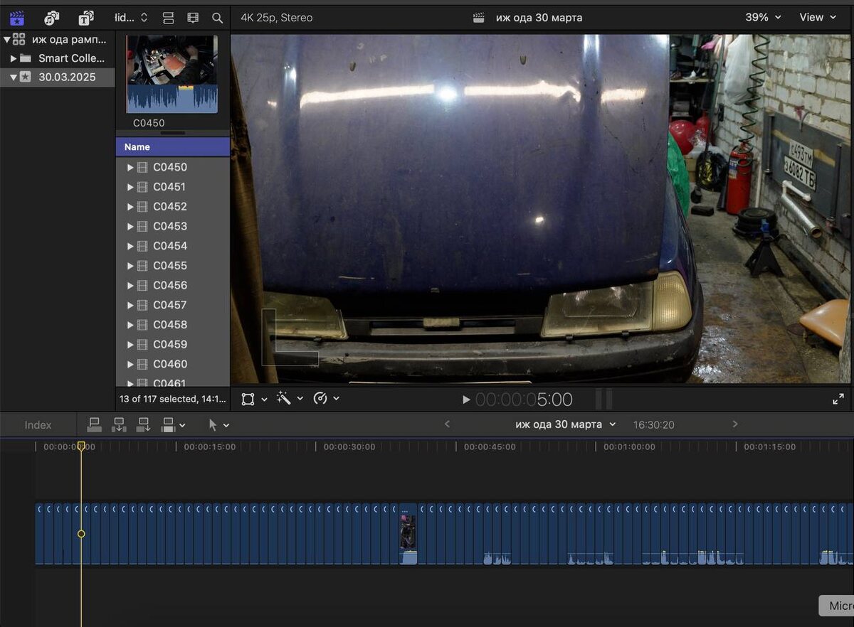Toggle the timeline Index panel
The width and height of the screenshot is (854, 627).
(38, 425)
